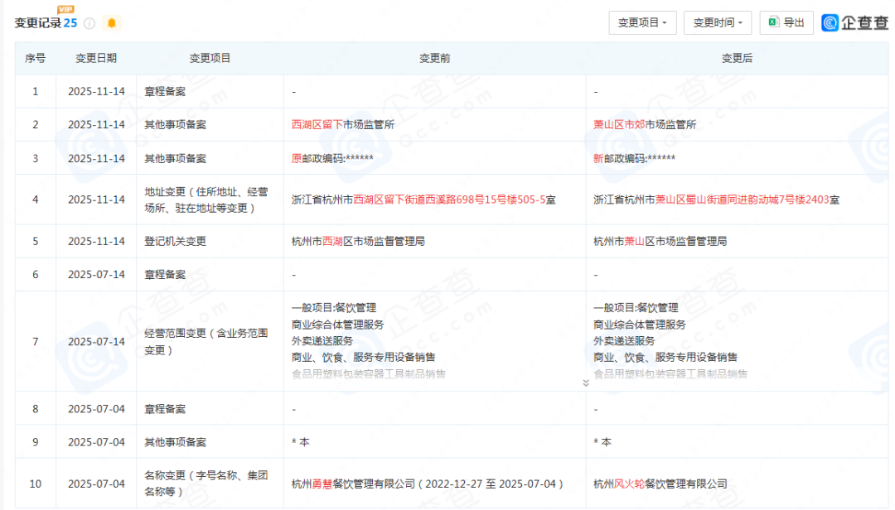This screenshot has height=510, width=895.
Task: Click the 登记机关变更 row item
Action: tap(175, 242)
